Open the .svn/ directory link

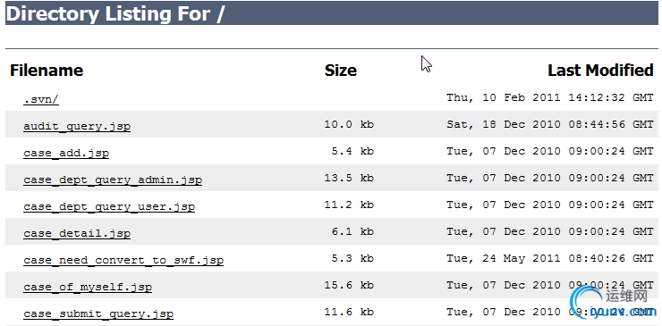(x=41, y=100)
